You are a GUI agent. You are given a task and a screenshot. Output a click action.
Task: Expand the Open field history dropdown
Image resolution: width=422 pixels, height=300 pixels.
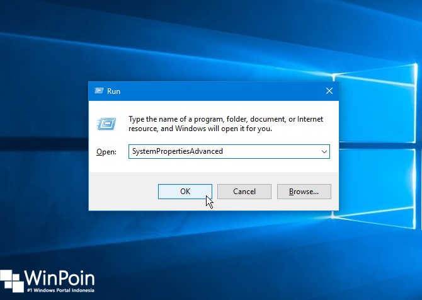(x=324, y=152)
